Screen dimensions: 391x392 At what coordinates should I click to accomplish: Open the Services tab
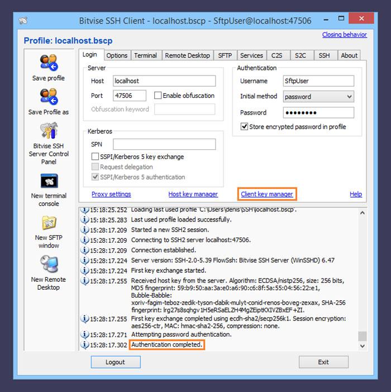pyautogui.click(x=251, y=55)
